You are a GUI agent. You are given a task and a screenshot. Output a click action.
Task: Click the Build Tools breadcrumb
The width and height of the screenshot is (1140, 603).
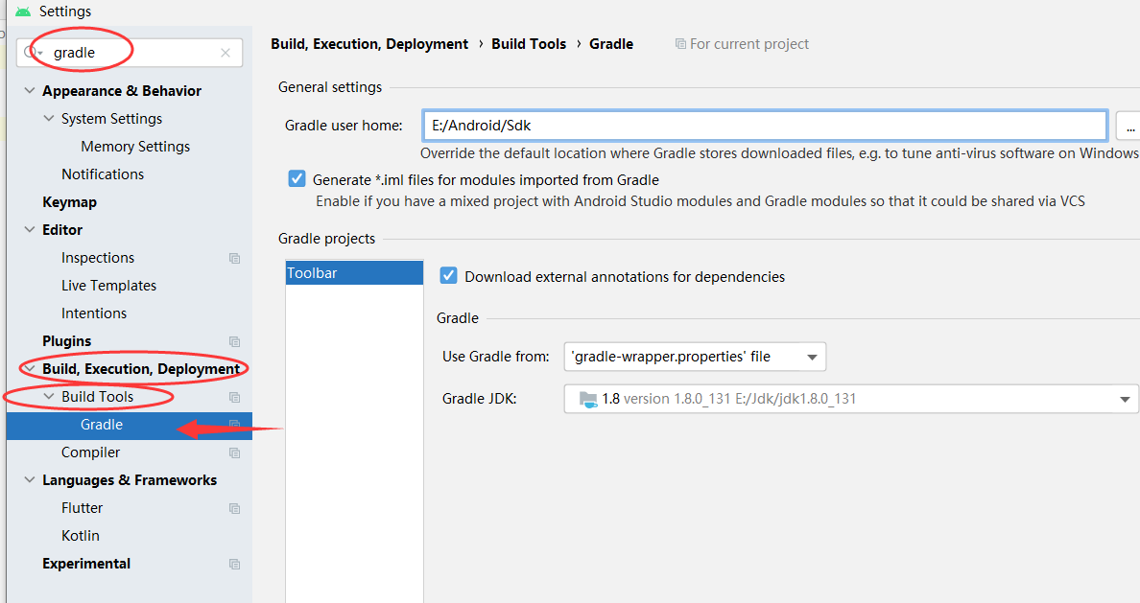529,44
